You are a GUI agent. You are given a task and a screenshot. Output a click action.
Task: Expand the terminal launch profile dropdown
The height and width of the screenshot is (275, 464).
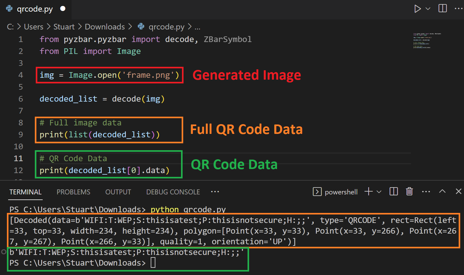(379, 192)
